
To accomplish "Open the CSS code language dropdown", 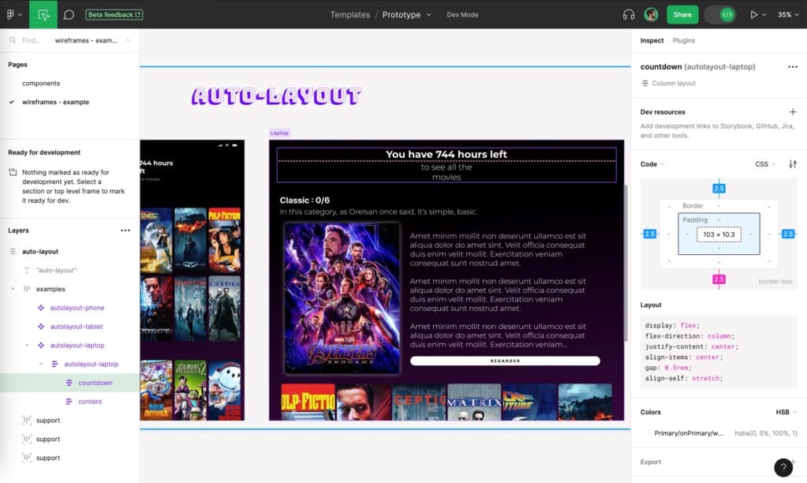I will 764,163.
